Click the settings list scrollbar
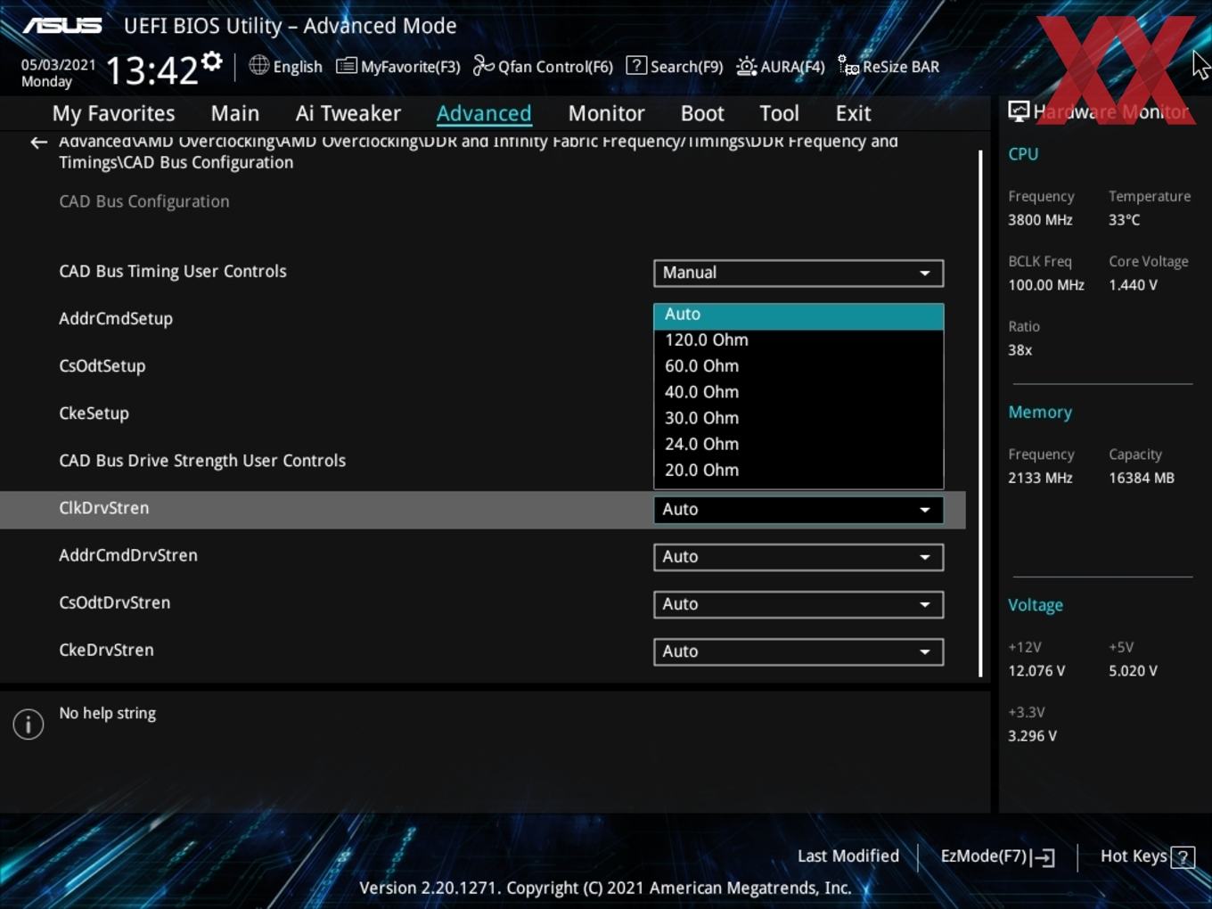Image resolution: width=1212 pixels, height=909 pixels. [980, 413]
